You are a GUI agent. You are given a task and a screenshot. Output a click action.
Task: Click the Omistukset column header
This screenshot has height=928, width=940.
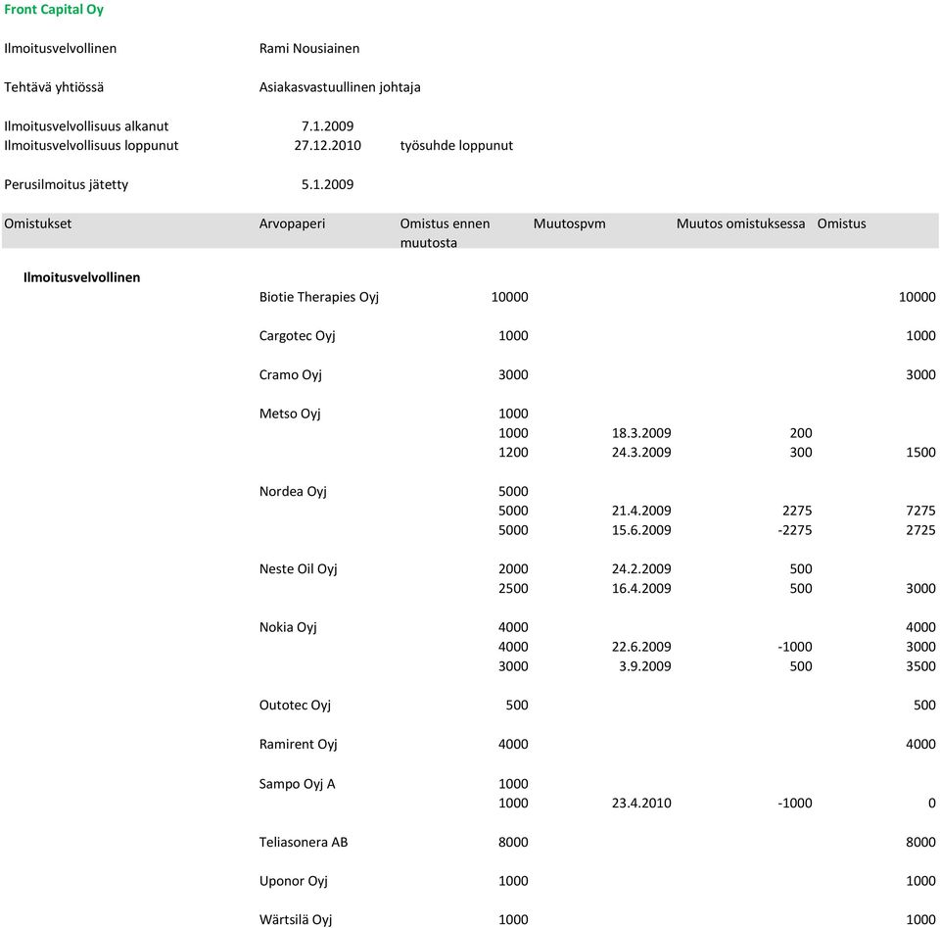point(38,223)
